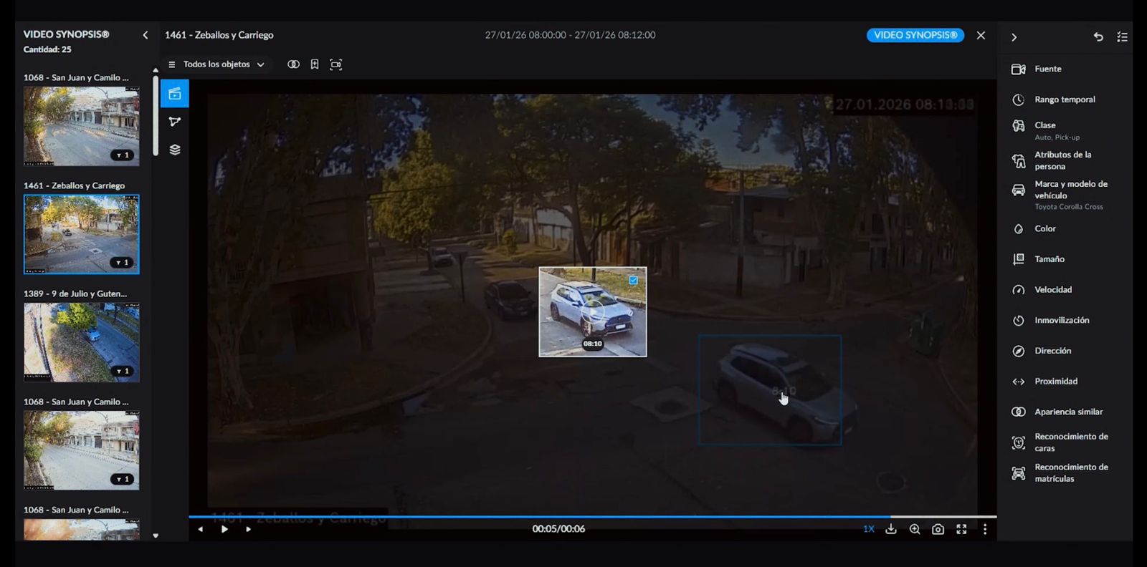1147x567 pixels.
Task: Toggle the overlapping circles view icon
Action: (293, 64)
